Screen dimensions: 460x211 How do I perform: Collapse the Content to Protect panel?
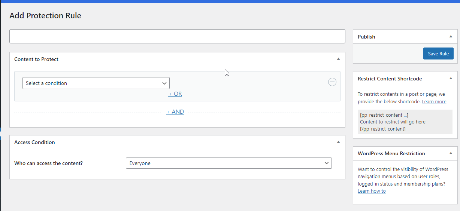point(338,59)
